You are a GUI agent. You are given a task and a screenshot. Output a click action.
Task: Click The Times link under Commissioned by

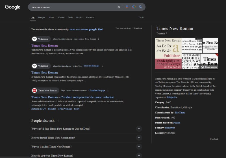point(180,113)
